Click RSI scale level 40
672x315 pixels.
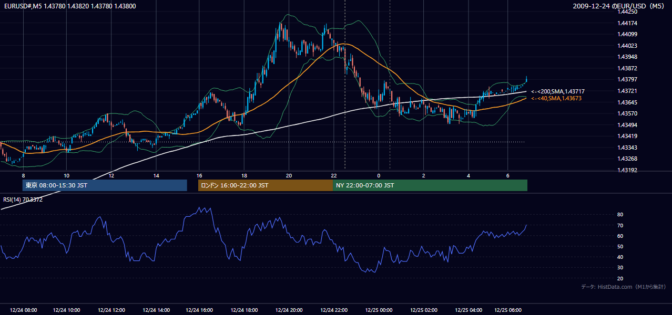pyautogui.click(x=620, y=257)
